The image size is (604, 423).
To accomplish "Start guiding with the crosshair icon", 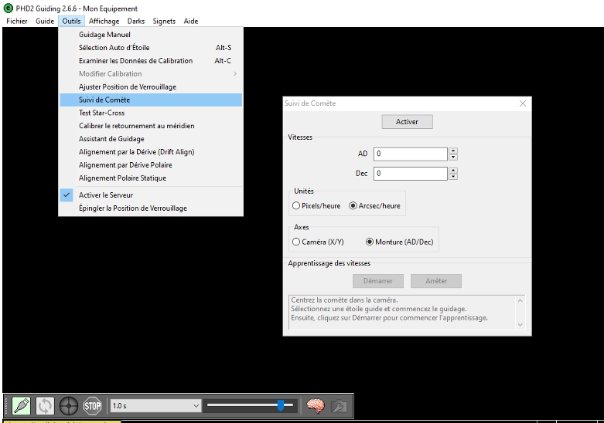I will 69,405.
